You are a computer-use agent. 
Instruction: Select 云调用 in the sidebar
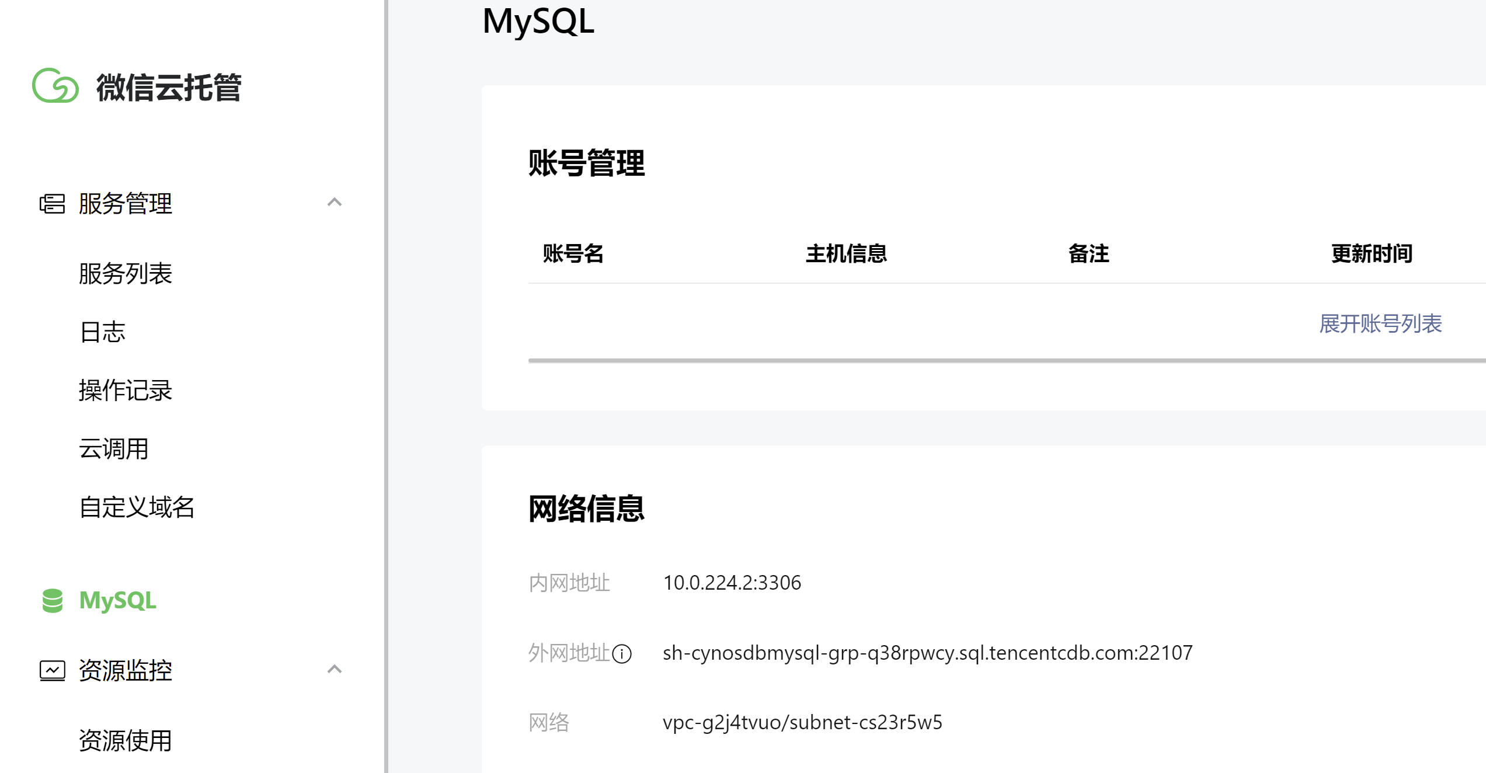click(x=114, y=449)
